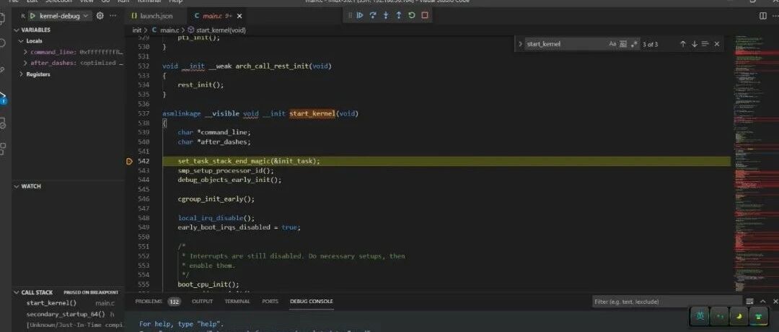
Task: Select the start_kernel() call stack frame
Action: point(69,302)
